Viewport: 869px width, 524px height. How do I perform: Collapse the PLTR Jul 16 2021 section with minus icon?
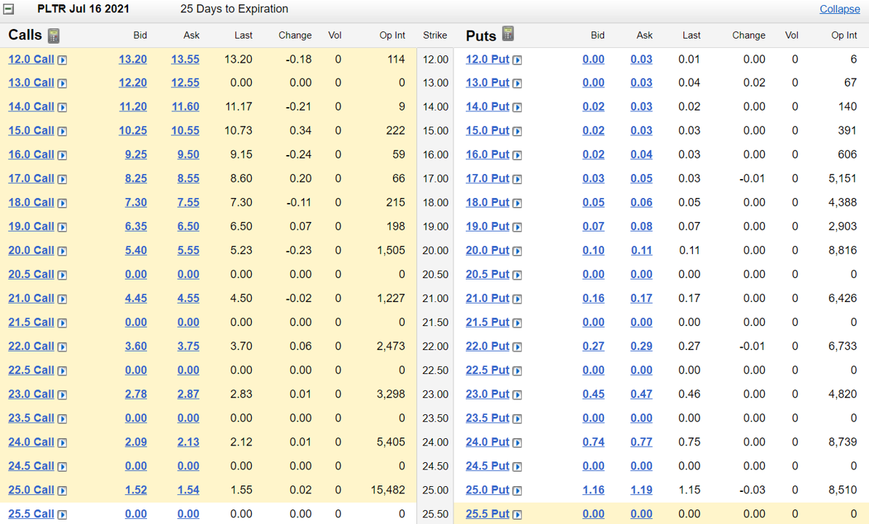pyautogui.click(x=8, y=9)
